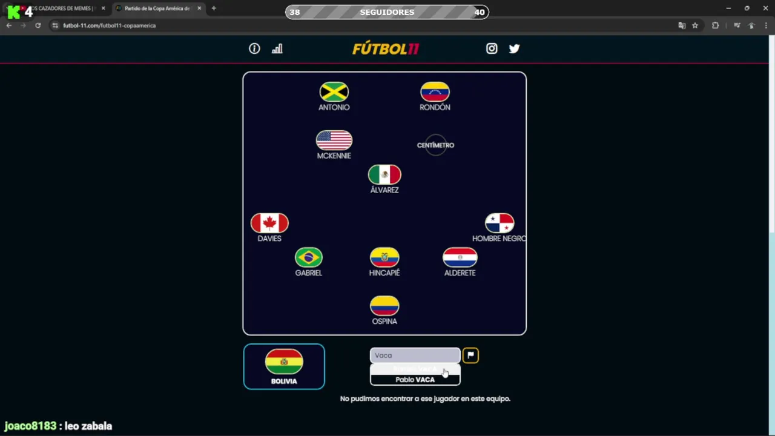Image resolution: width=775 pixels, height=436 pixels.
Task: Open the Chrome three-dot menu
Action: point(766,25)
